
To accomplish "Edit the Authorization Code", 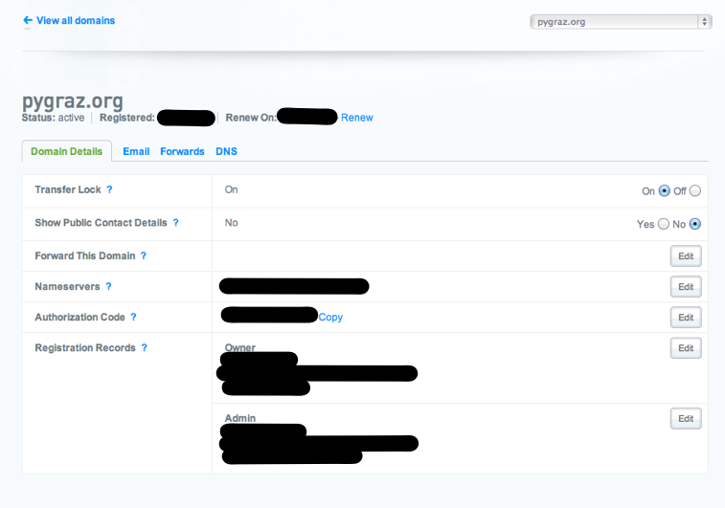I will click(x=686, y=318).
